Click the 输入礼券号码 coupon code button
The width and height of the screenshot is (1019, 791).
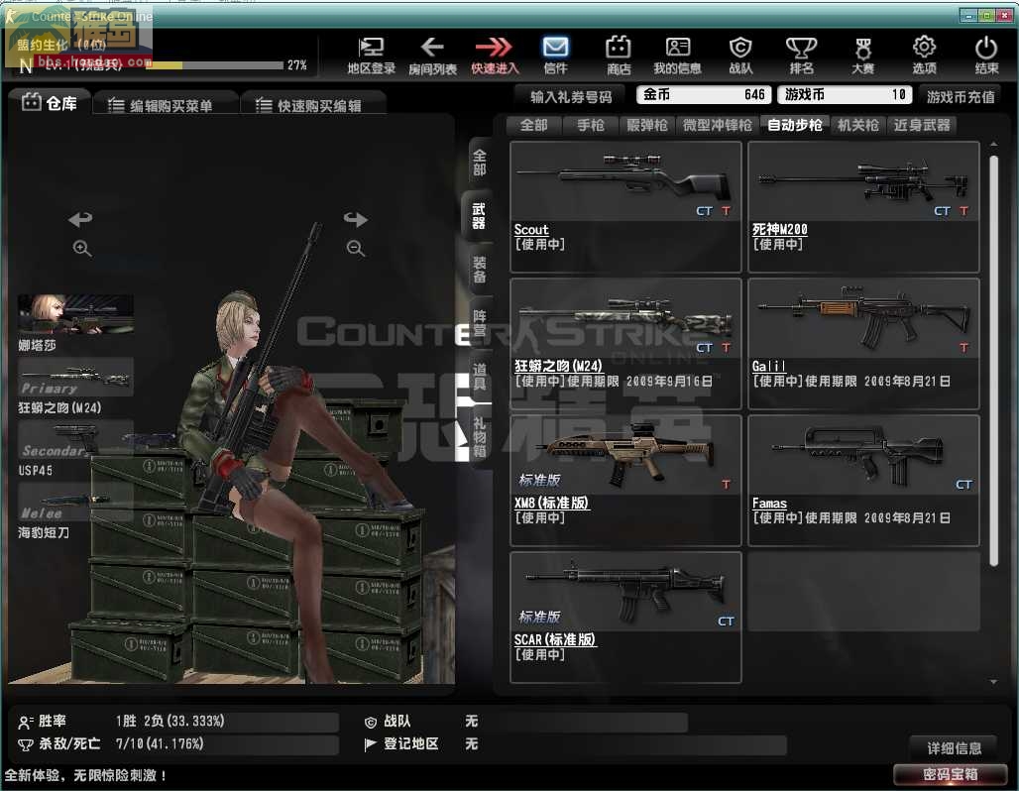click(x=571, y=97)
